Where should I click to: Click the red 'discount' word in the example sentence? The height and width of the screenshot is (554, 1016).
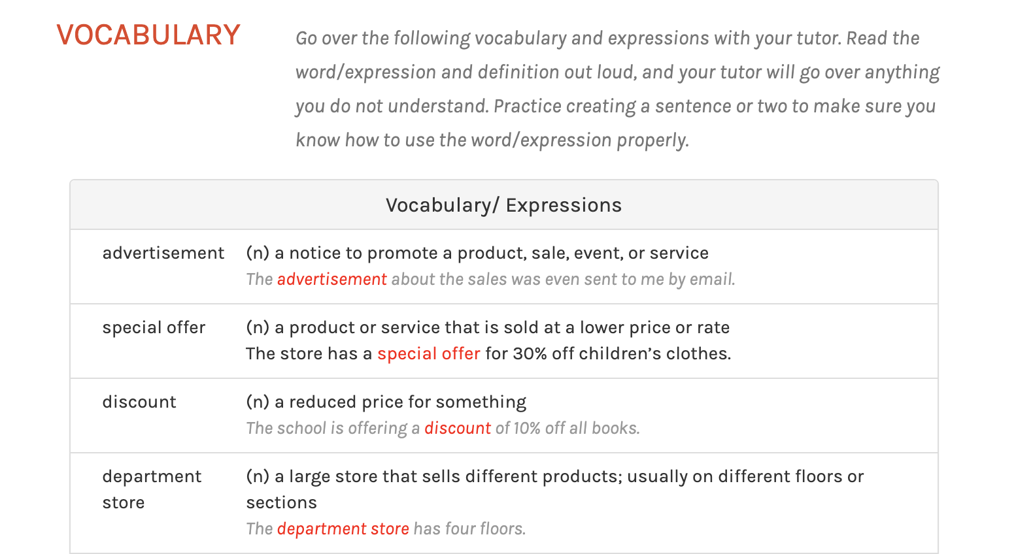[x=457, y=429]
